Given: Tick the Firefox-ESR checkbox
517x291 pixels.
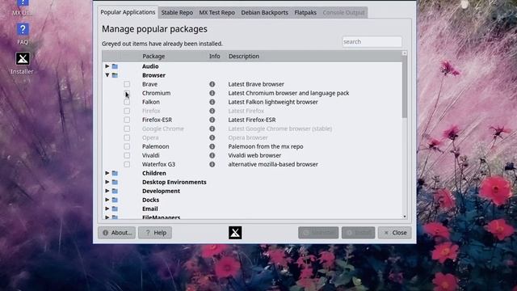Looking at the screenshot, I should click(127, 120).
